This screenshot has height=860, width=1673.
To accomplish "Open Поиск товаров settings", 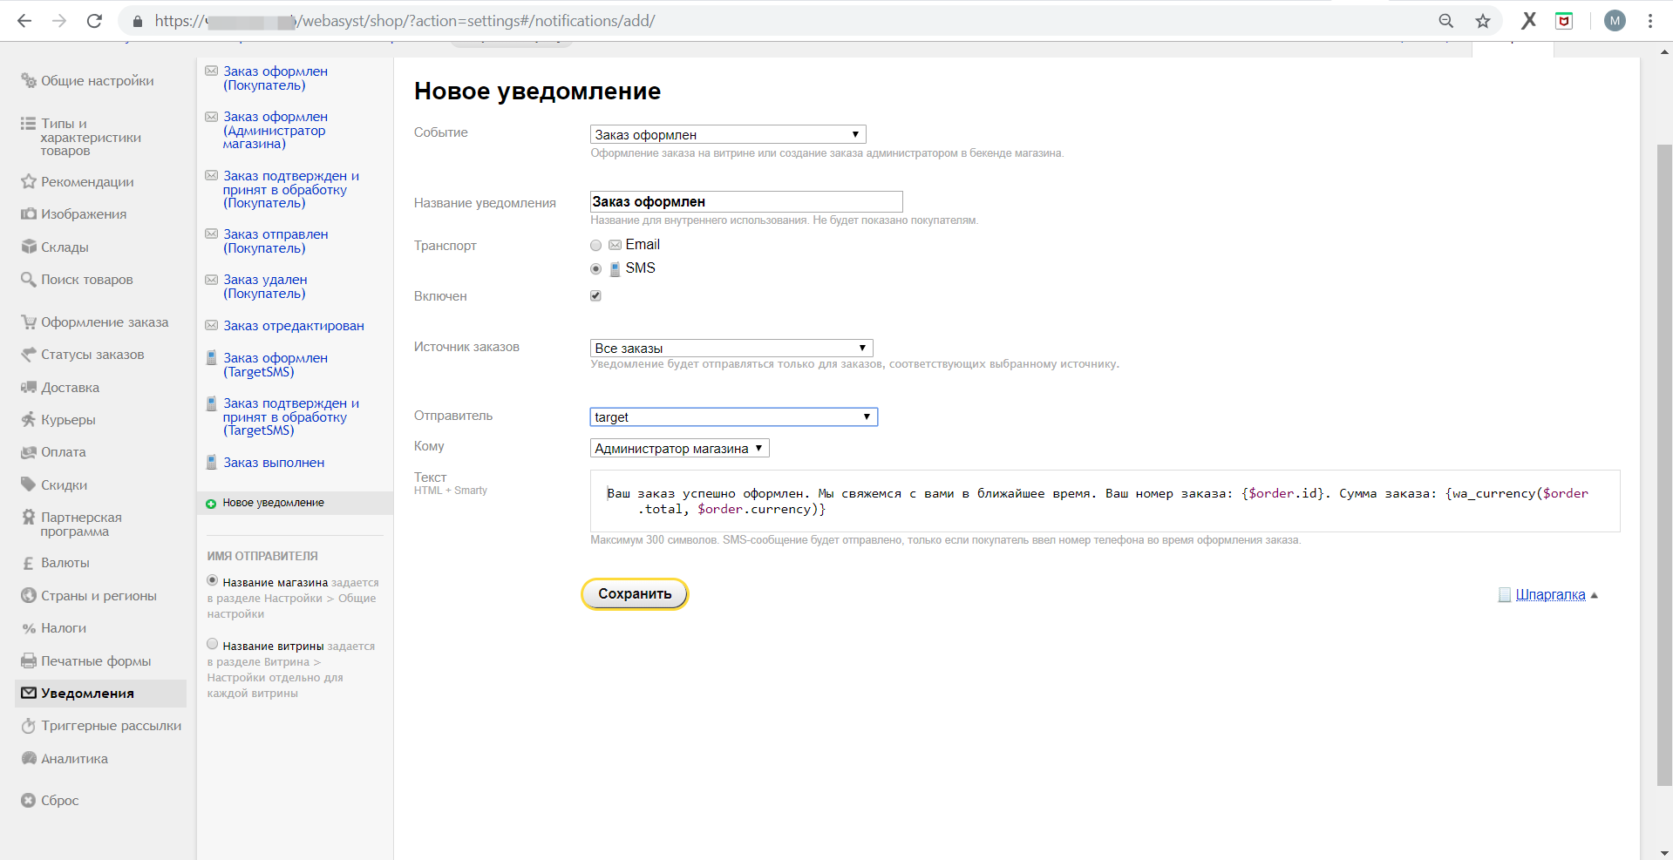I will pos(86,280).
